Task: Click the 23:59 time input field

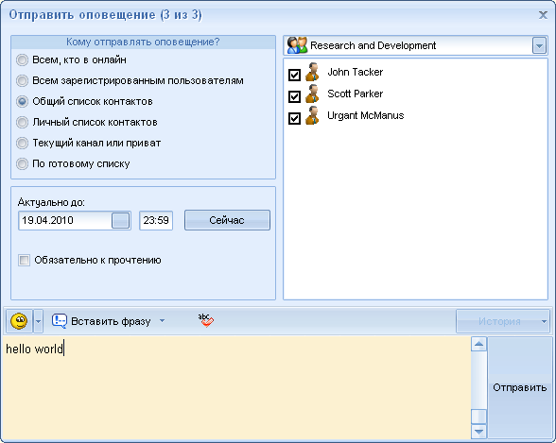Action: tap(156, 221)
